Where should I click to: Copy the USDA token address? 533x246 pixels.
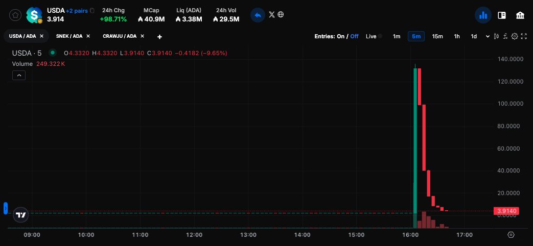coord(92,11)
